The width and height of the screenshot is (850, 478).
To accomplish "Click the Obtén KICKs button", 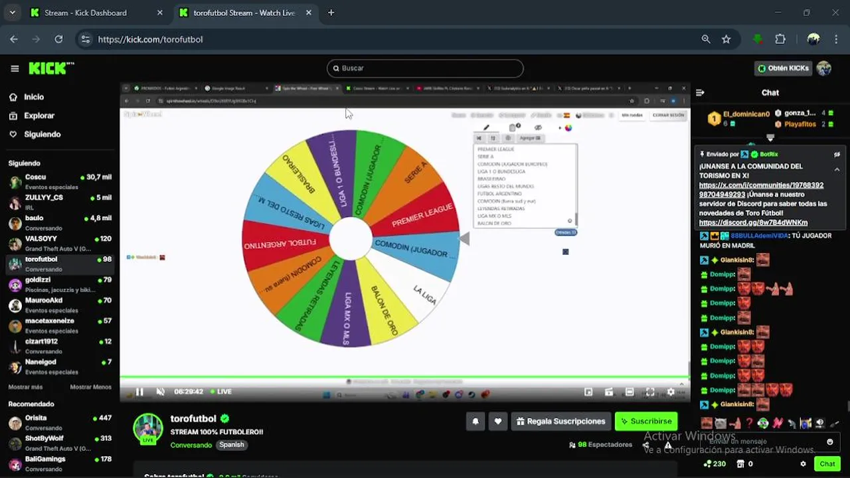I will pos(784,68).
